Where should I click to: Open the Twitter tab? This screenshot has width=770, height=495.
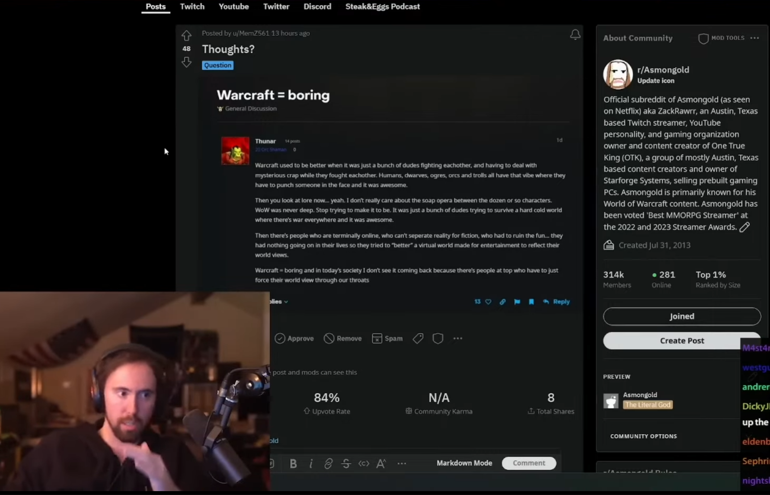tap(276, 6)
